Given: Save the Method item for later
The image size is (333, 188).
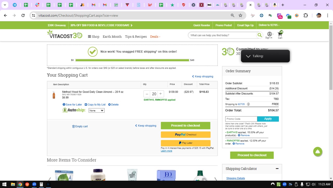Looking at the screenshot, I should coord(72,105).
